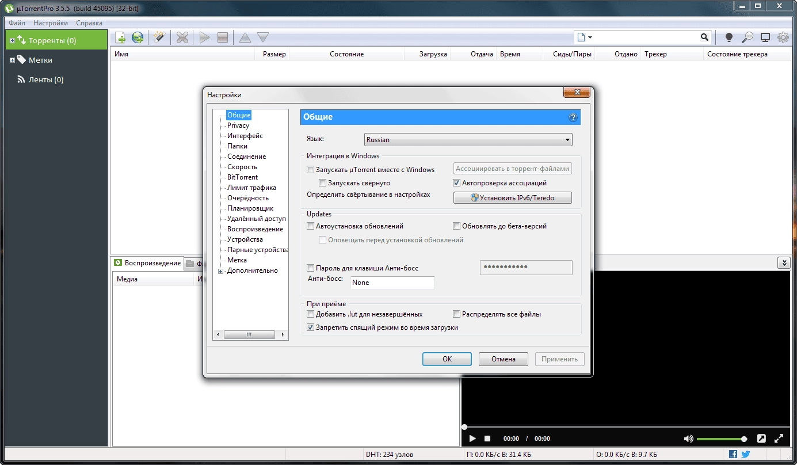Select Соединение in settings tree
Image resolution: width=797 pixels, height=465 pixels.
coord(246,157)
